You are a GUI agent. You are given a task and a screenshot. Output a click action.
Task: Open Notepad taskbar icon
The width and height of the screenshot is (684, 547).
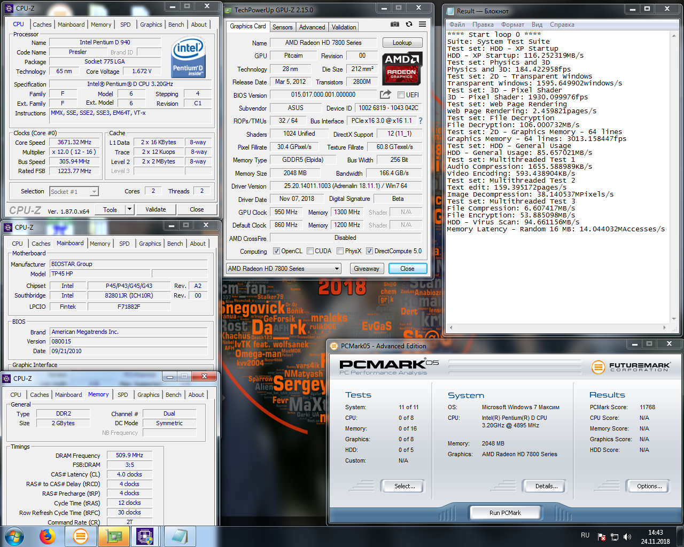click(x=179, y=536)
